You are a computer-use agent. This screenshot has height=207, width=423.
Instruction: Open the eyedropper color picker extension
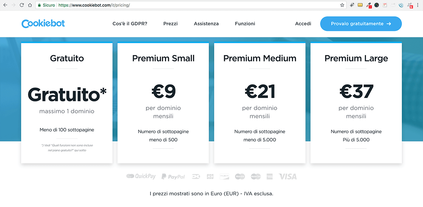[x=369, y=5]
